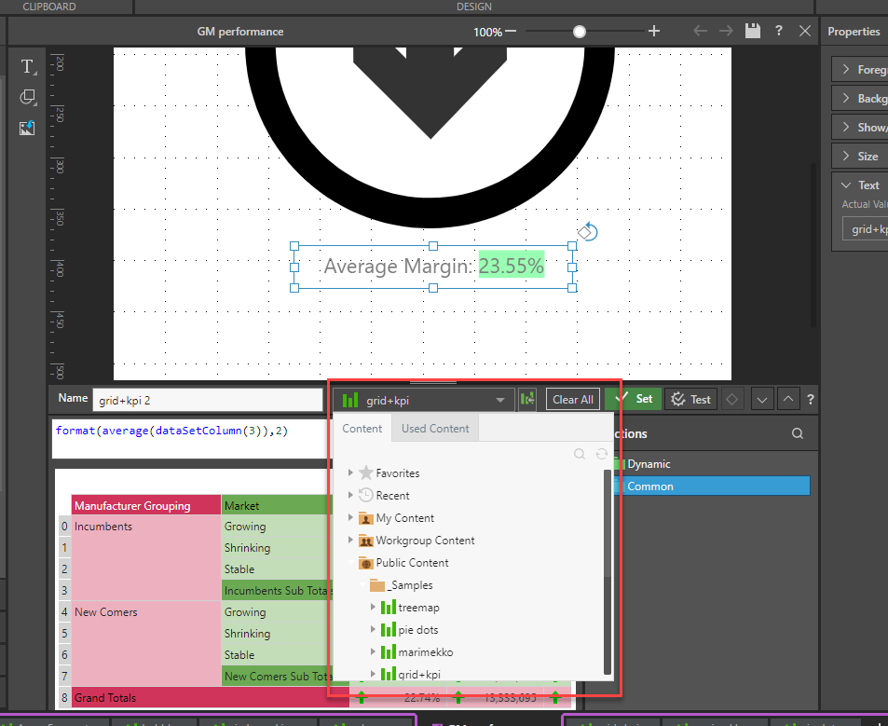The width and height of the screenshot is (888, 726).
Task: Expand the Favorites folder
Action: (x=350, y=473)
